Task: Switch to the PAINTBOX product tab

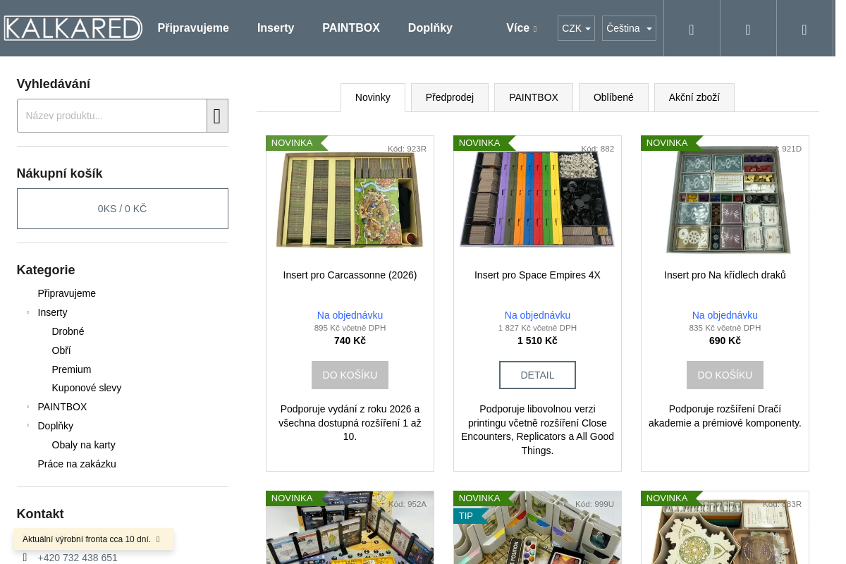Action: (x=534, y=97)
